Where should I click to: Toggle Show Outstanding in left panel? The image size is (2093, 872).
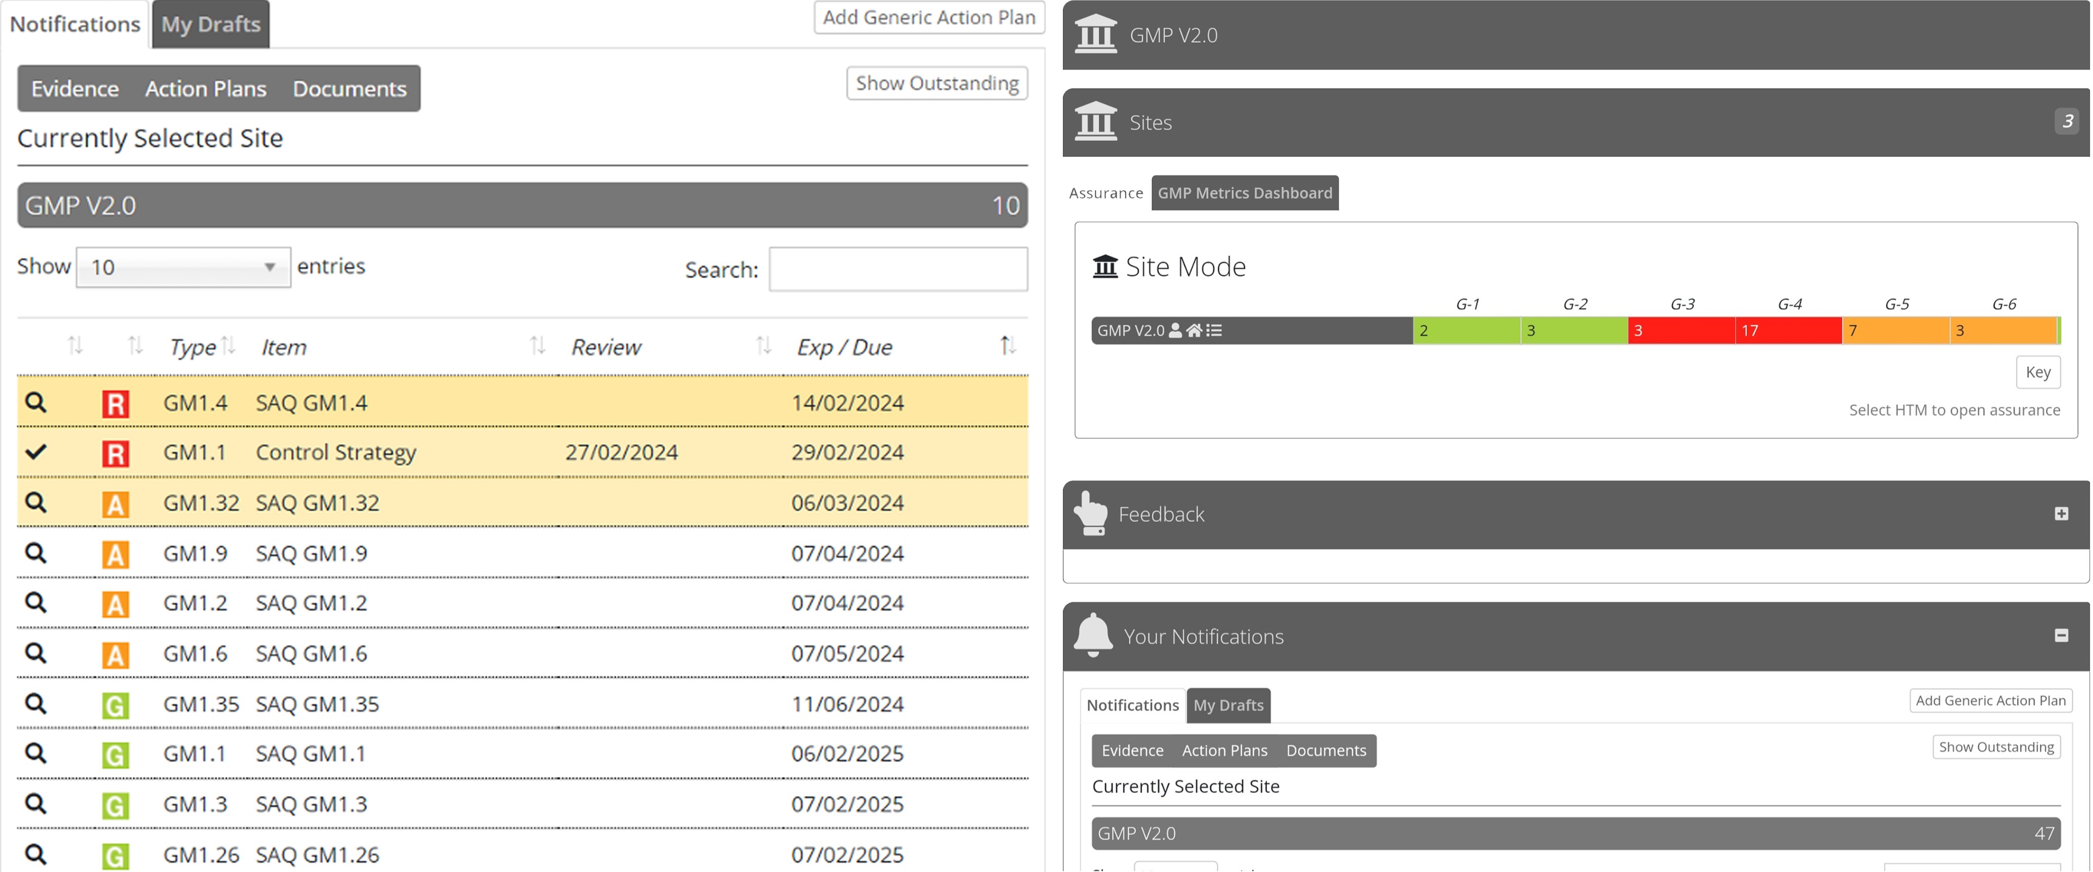(936, 83)
